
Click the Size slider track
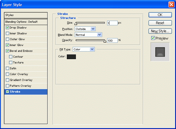90,23
